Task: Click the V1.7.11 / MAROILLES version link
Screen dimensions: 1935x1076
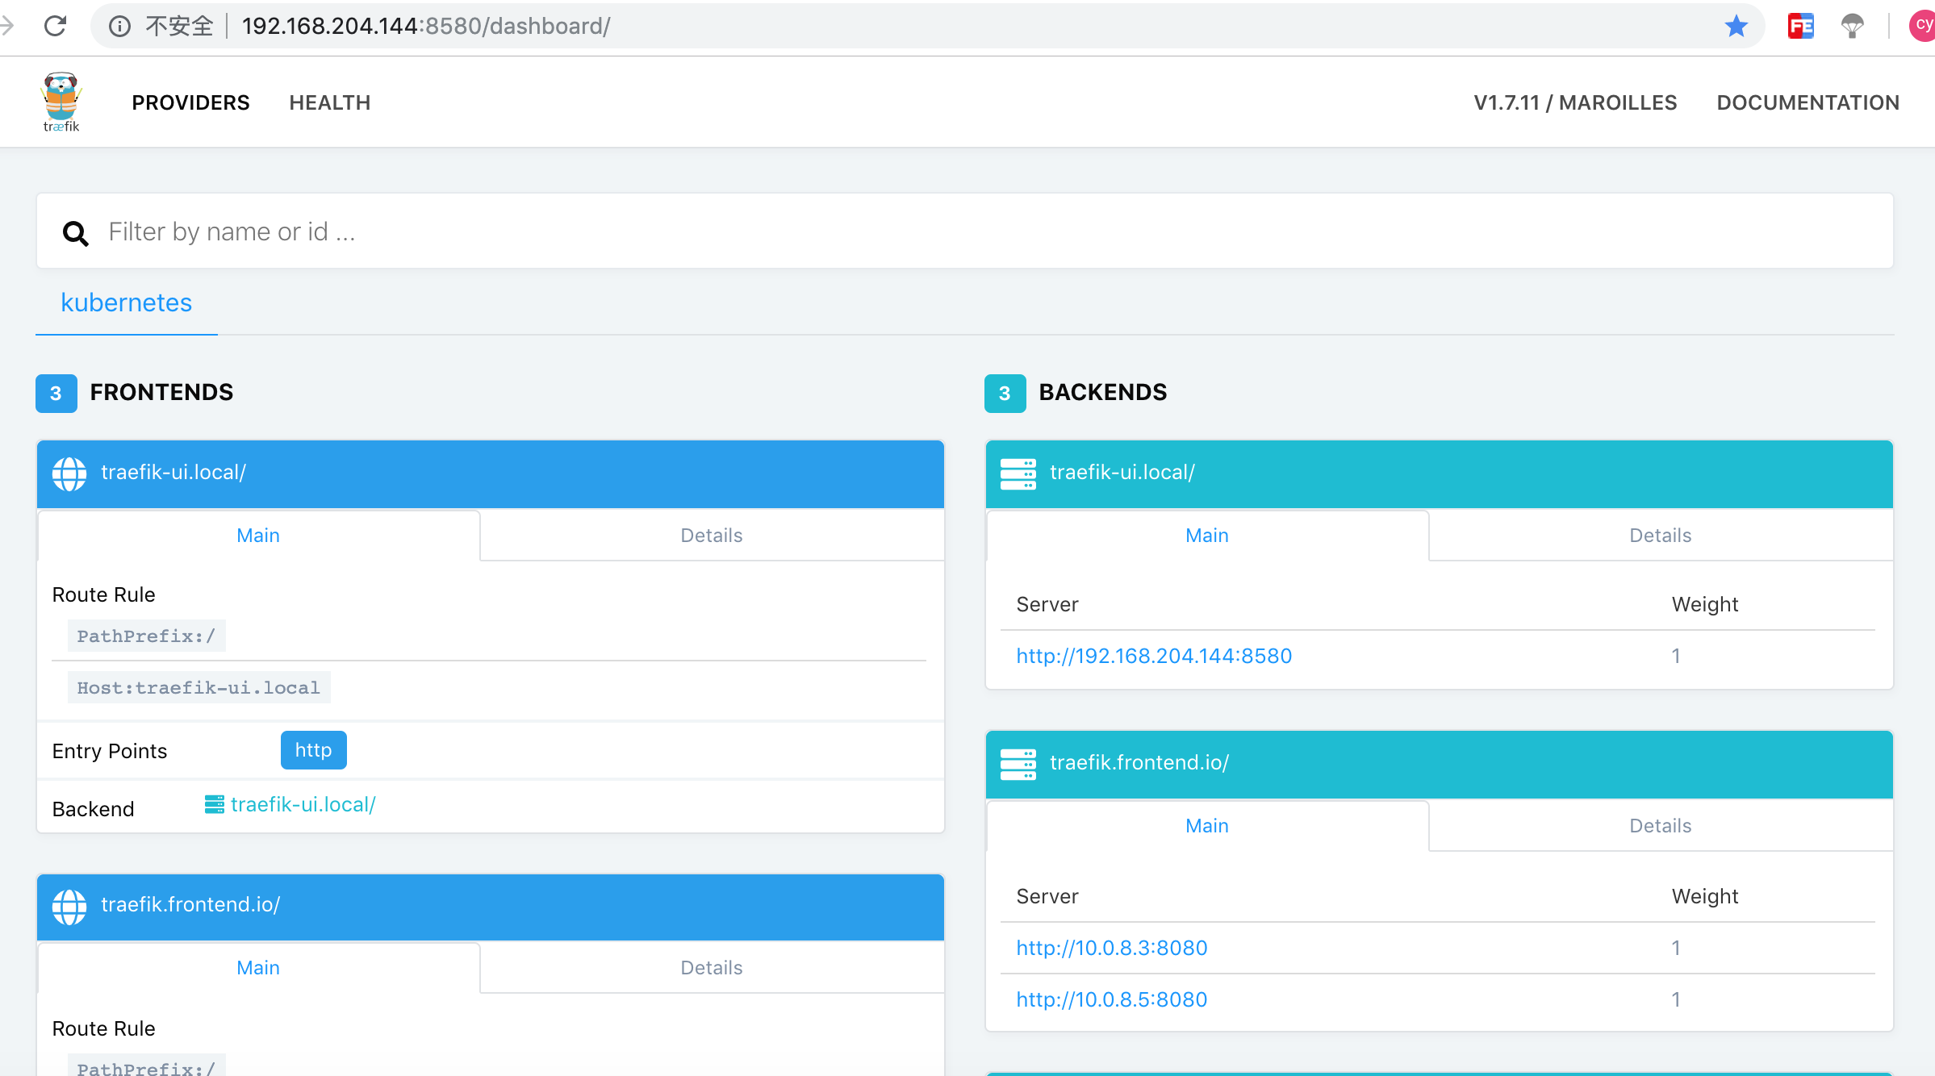Action: [x=1575, y=102]
